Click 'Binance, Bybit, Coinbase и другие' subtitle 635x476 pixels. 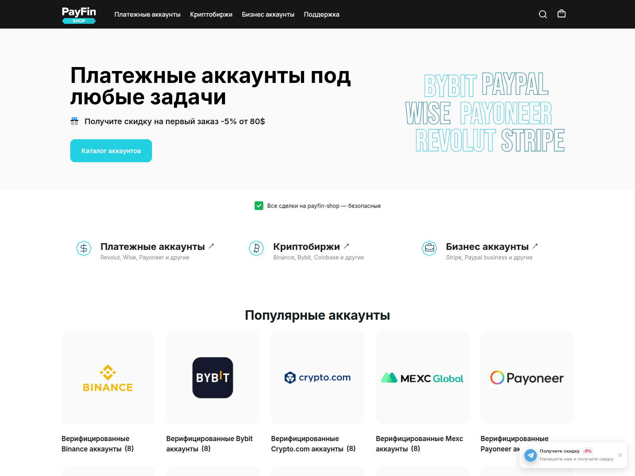point(318,257)
